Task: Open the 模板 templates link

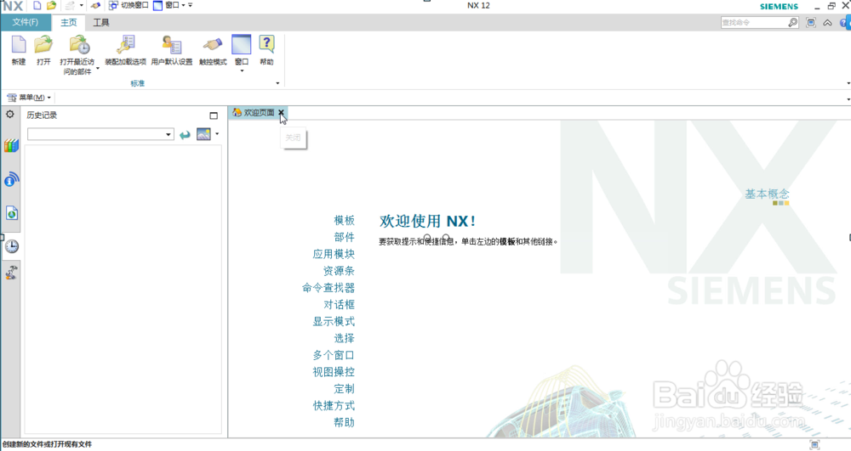Action: pos(344,220)
